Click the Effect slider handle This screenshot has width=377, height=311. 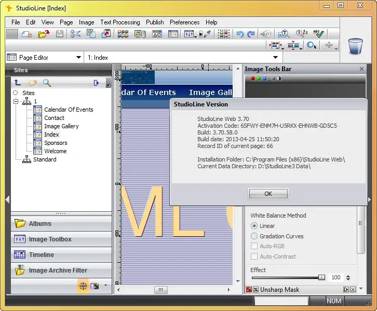pyautogui.click(x=321, y=277)
